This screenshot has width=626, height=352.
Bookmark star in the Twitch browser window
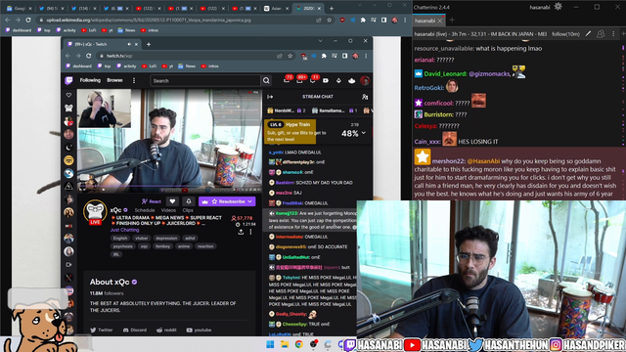(291, 56)
